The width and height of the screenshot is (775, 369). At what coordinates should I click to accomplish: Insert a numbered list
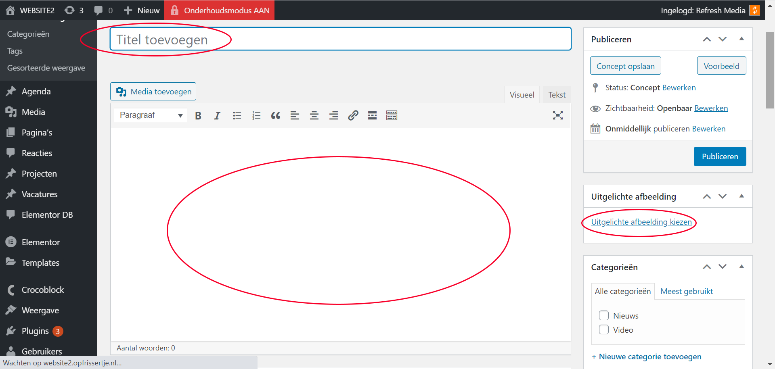coord(256,116)
